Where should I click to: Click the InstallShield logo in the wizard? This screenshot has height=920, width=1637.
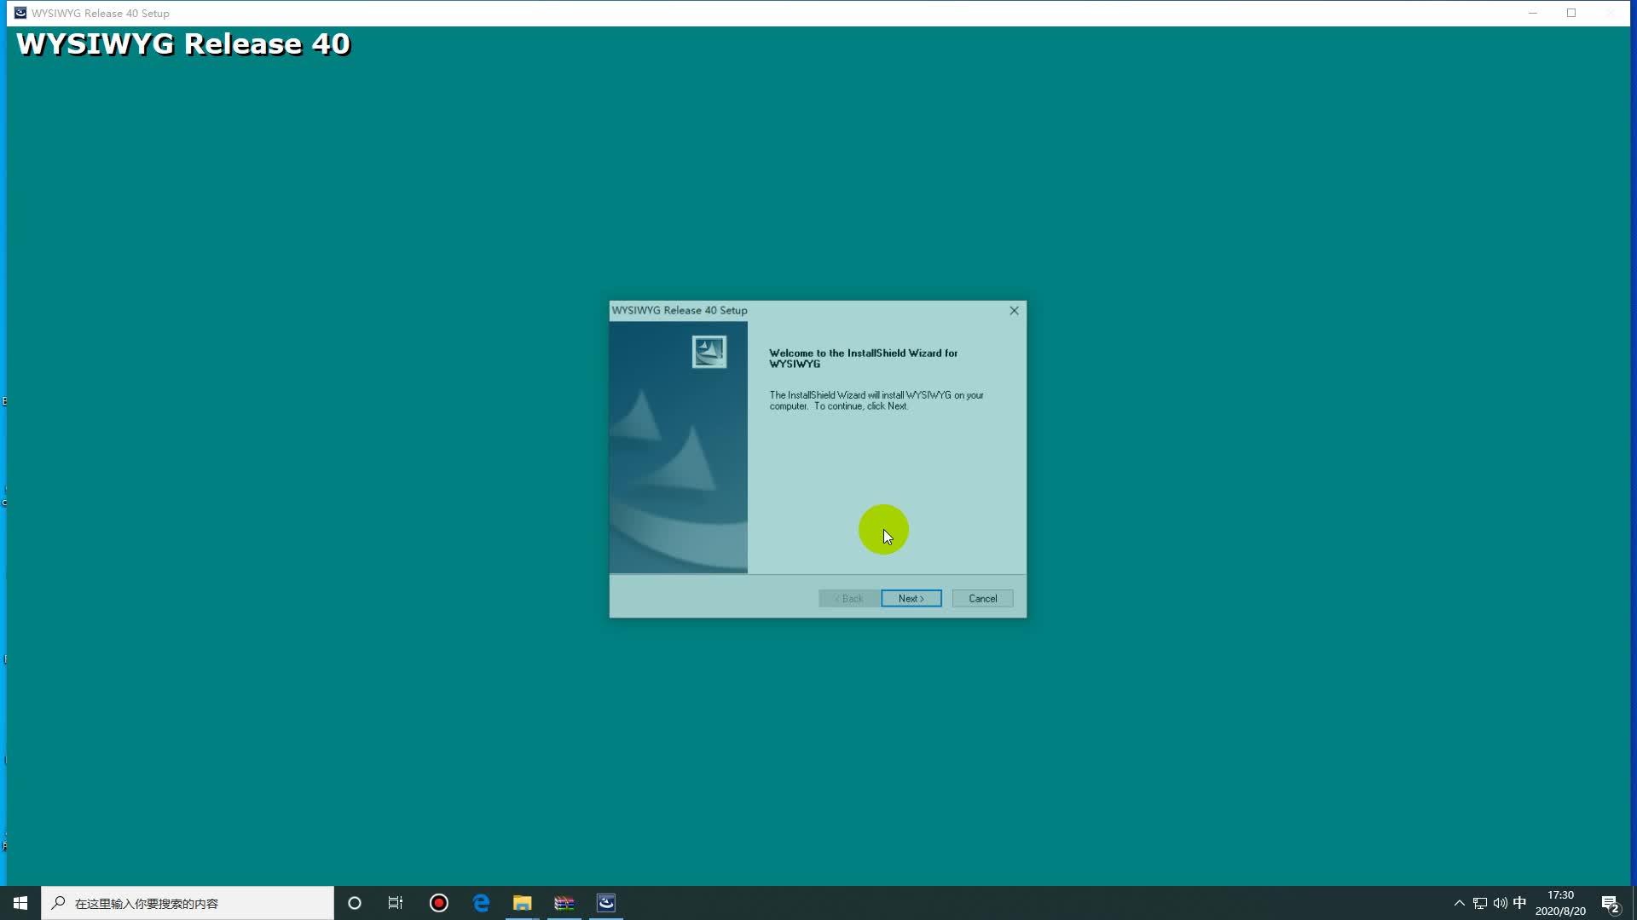pos(709,352)
